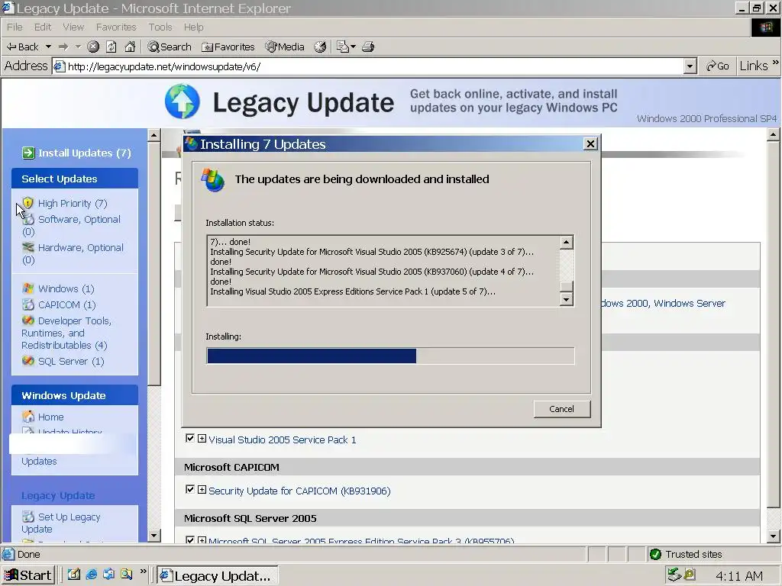Viewport: 782px width, 586px height.
Task: Click the SQL Server category icon
Action: (28, 361)
